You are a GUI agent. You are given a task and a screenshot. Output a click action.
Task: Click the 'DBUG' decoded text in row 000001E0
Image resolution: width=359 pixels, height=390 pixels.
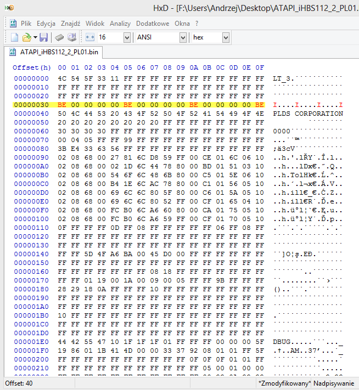point(282,342)
